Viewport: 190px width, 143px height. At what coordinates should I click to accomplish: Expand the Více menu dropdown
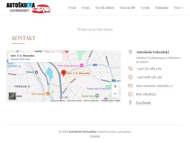coord(179,8)
